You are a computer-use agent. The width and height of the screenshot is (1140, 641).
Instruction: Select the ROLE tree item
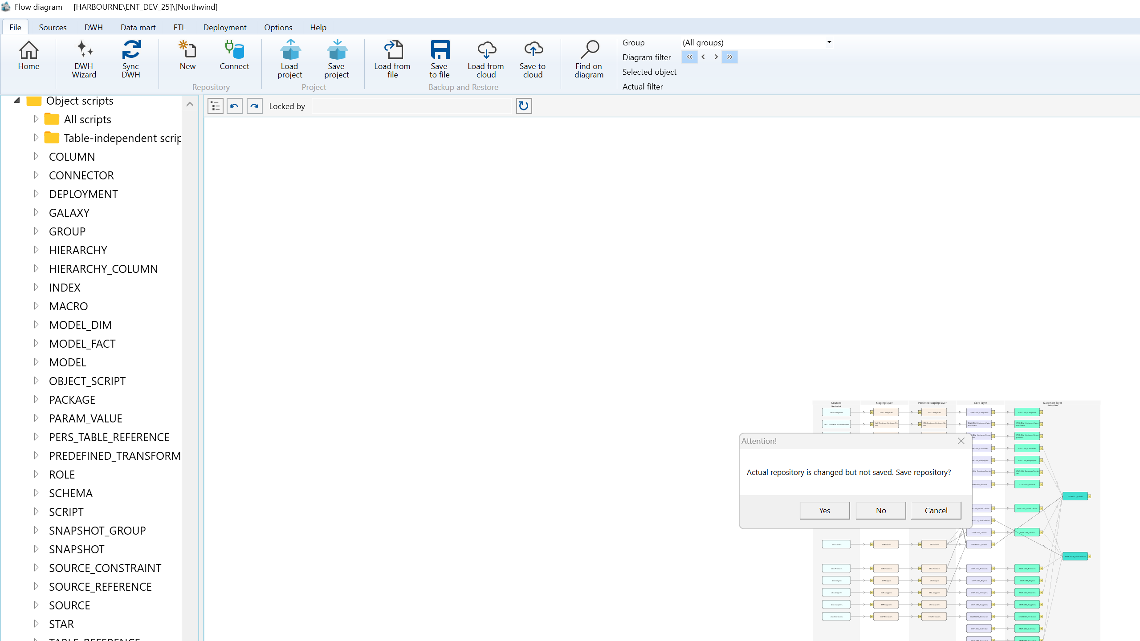(x=62, y=475)
